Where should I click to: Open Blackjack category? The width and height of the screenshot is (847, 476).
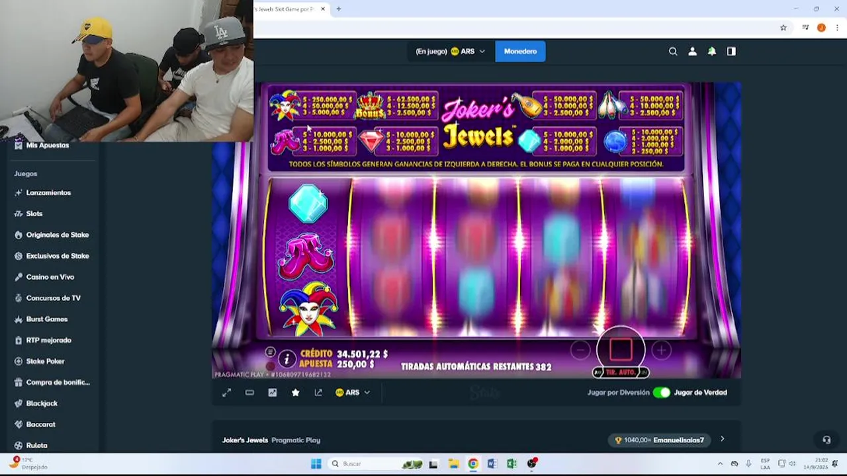click(42, 404)
